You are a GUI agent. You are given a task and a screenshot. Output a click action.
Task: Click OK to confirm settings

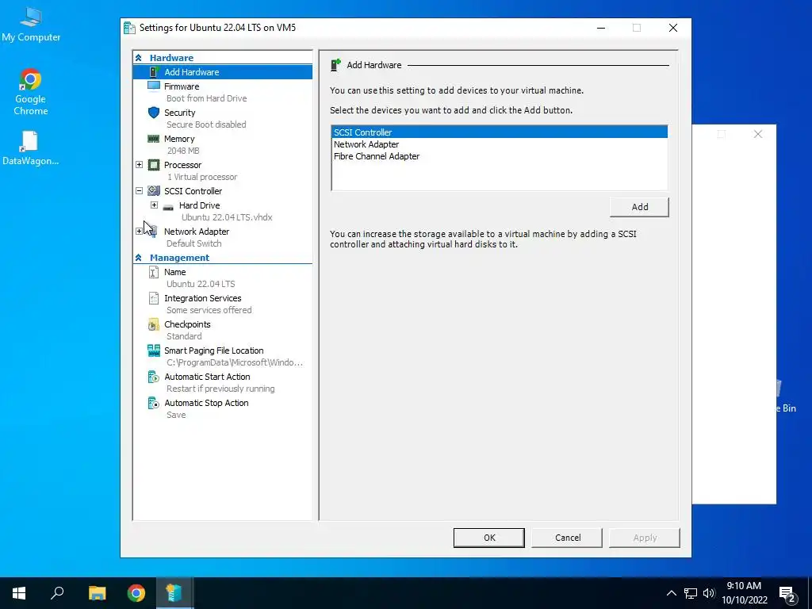click(488, 538)
